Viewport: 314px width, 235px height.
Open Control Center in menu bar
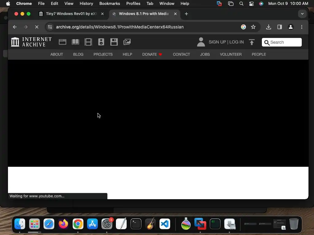[x=251, y=4]
